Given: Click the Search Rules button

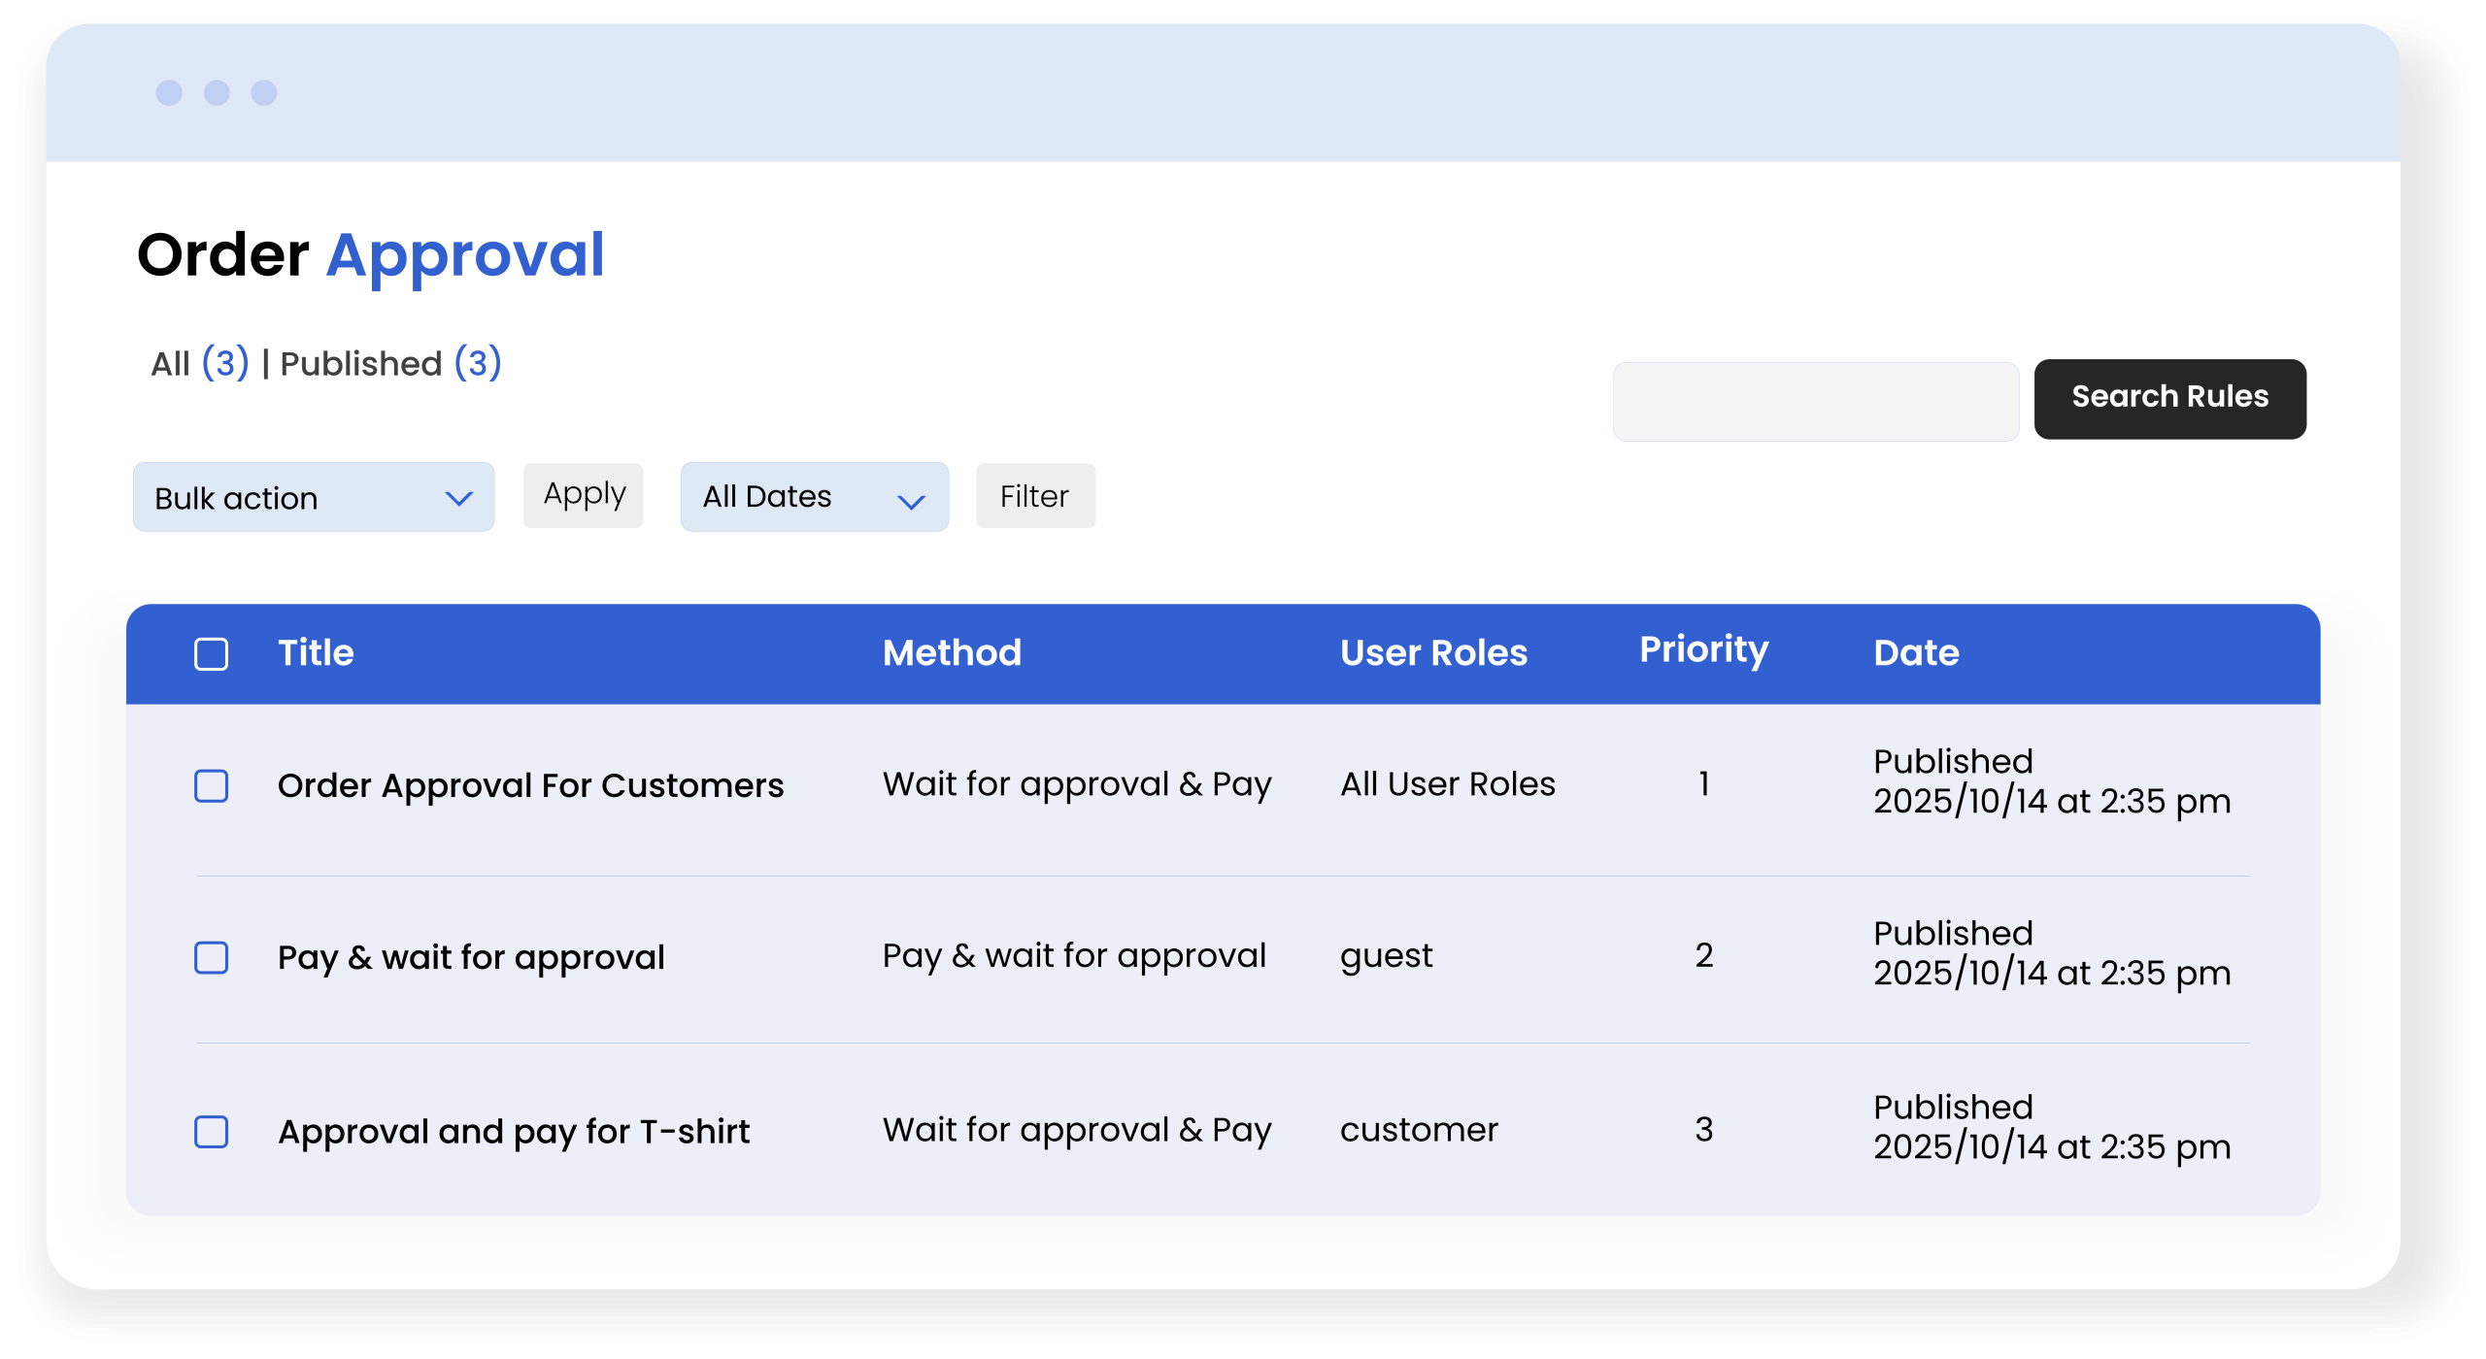Looking at the screenshot, I should pyautogui.click(x=2168, y=398).
